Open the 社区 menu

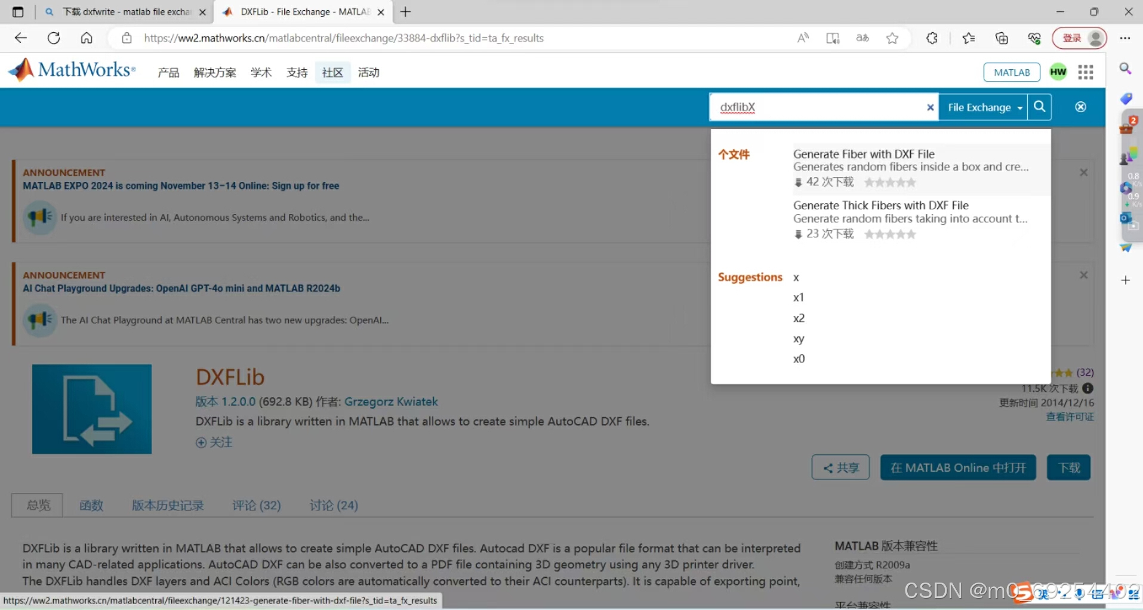point(332,73)
